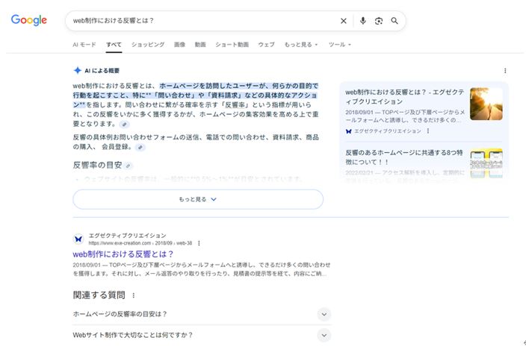Open three-dot menu next to 関連する質問

[x=134, y=295]
